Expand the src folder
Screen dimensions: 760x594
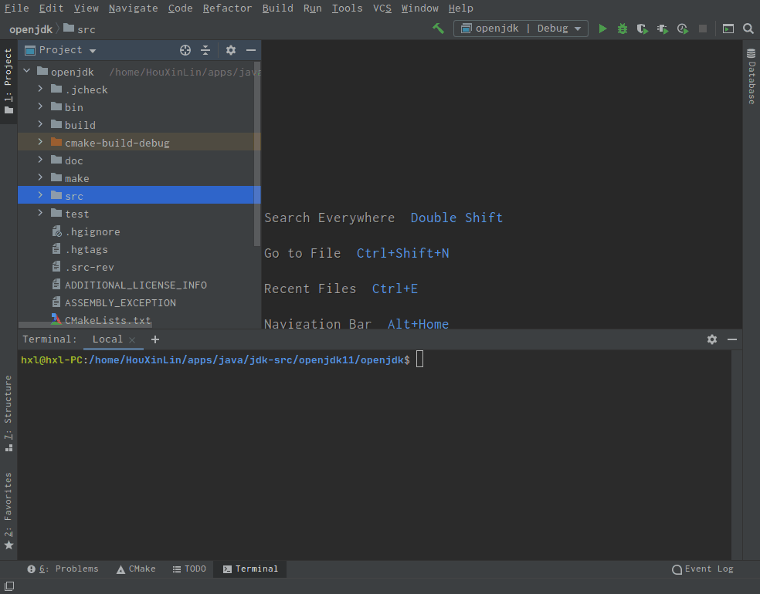pyautogui.click(x=40, y=196)
